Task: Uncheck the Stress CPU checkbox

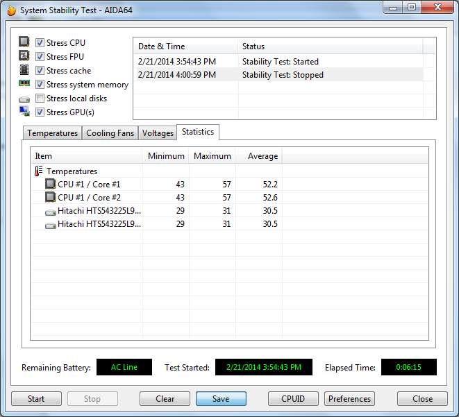Action: [x=40, y=43]
